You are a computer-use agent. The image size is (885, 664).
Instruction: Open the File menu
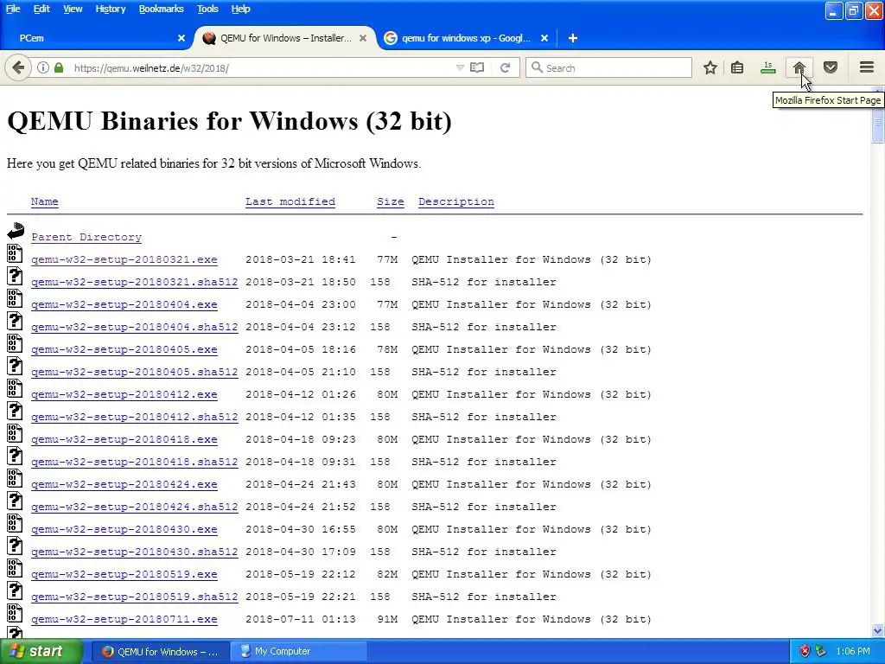[13, 9]
